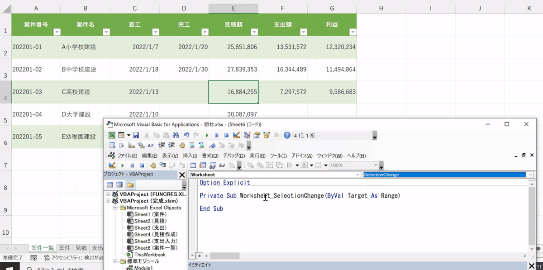
Task: Click the Find binoculars icon
Action: point(176,135)
